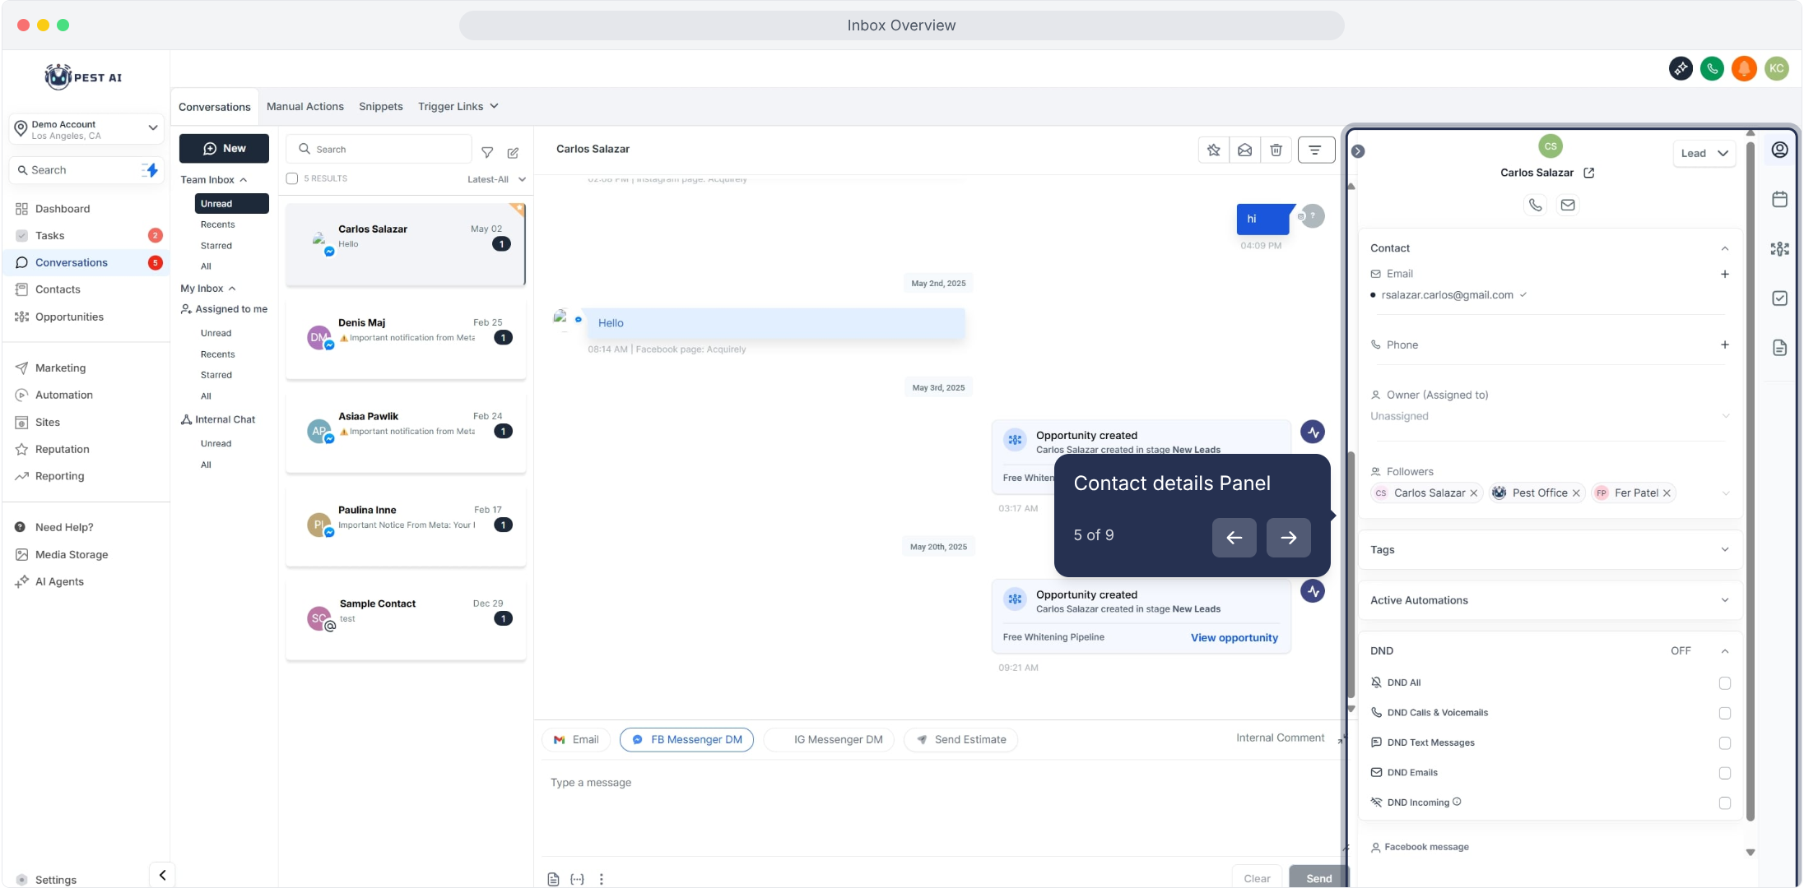
Task: Open the Demo Account location dropdown
Action: coord(86,129)
